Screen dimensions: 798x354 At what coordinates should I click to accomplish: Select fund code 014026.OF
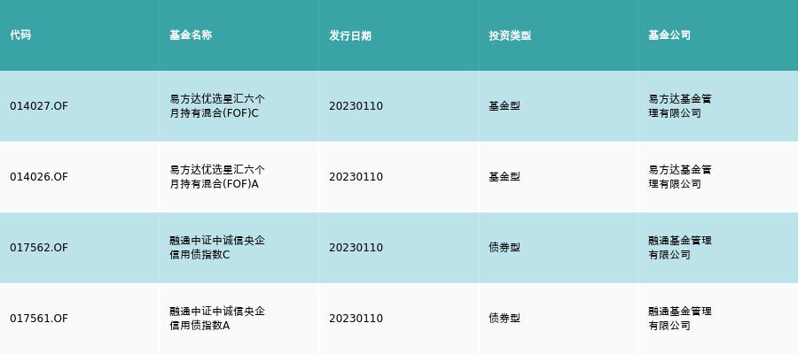(x=39, y=177)
